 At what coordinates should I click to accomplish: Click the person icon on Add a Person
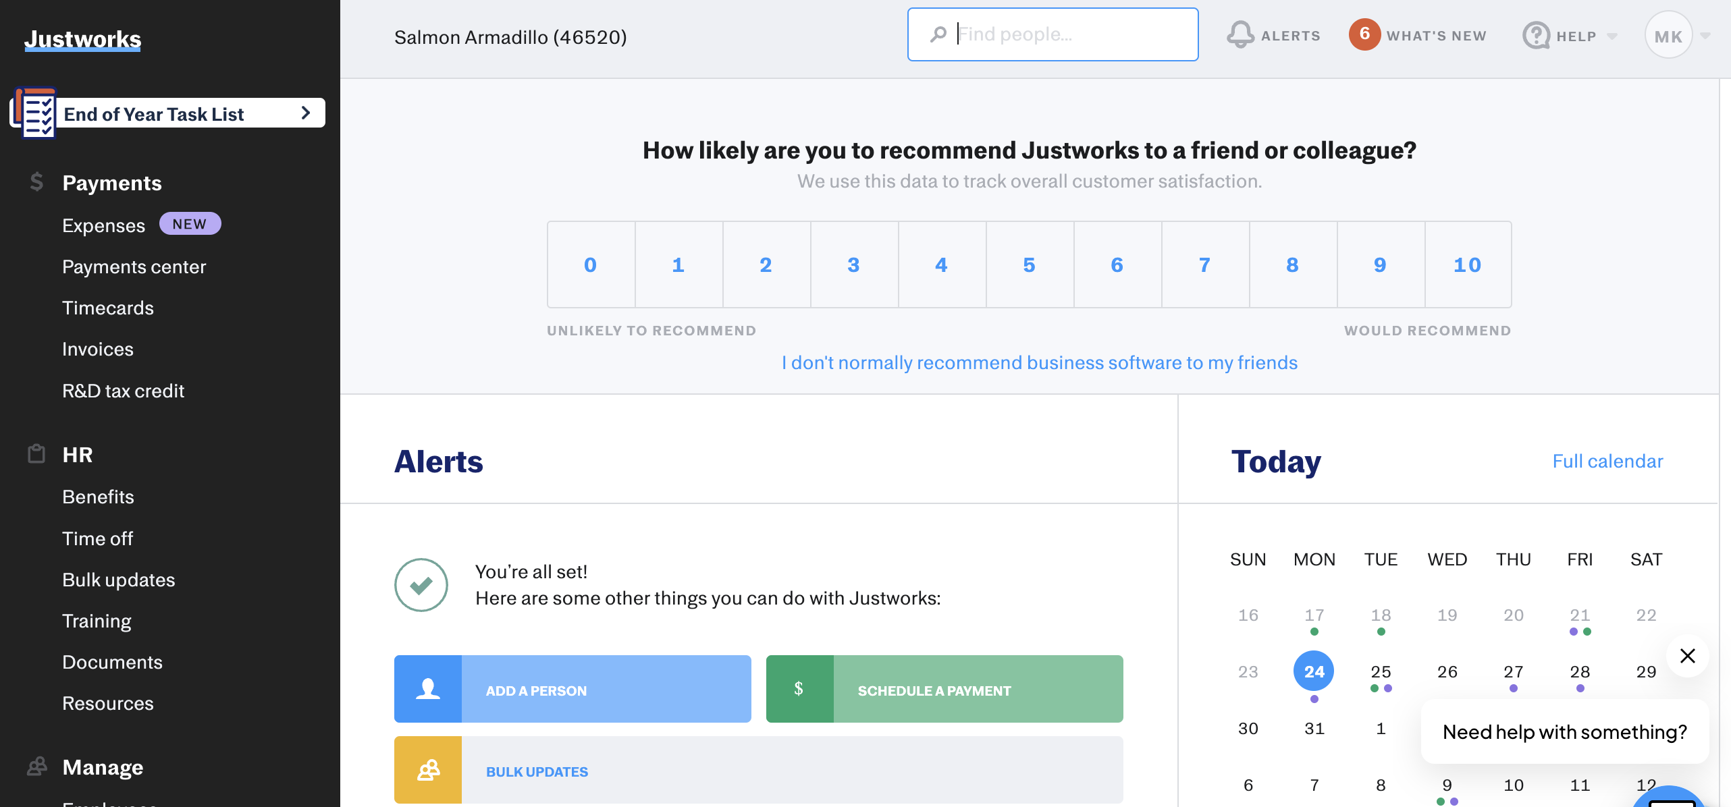pos(428,689)
